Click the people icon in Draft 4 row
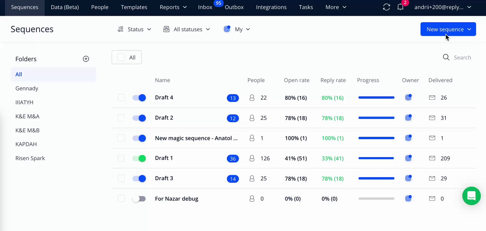The height and width of the screenshot is (231, 486). click(252, 98)
